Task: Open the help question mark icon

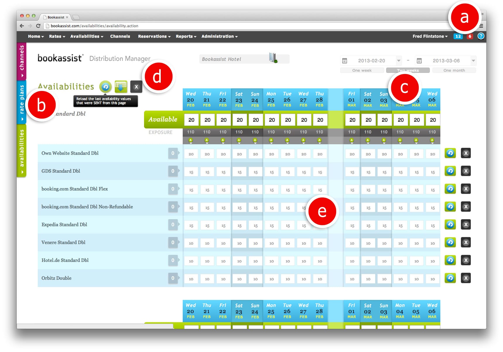Action: (x=481, y=36)
